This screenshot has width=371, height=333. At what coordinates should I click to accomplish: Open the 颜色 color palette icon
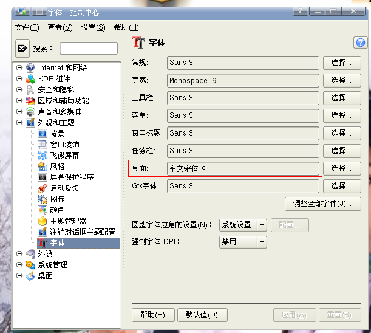[x=43, y=210]
